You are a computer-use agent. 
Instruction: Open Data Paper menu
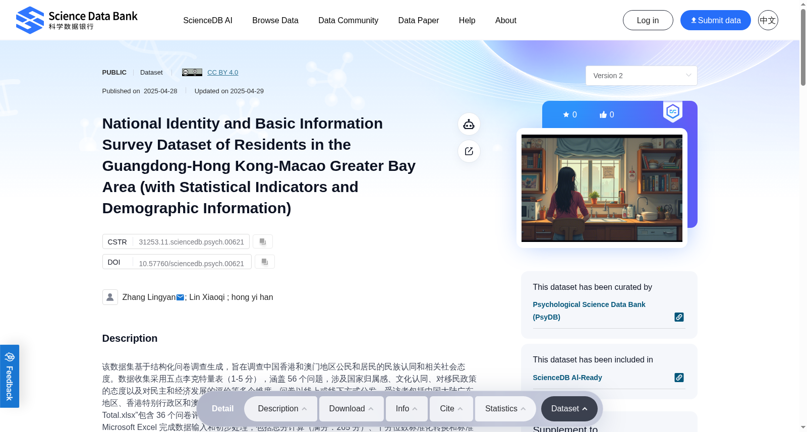pos(419,20)
